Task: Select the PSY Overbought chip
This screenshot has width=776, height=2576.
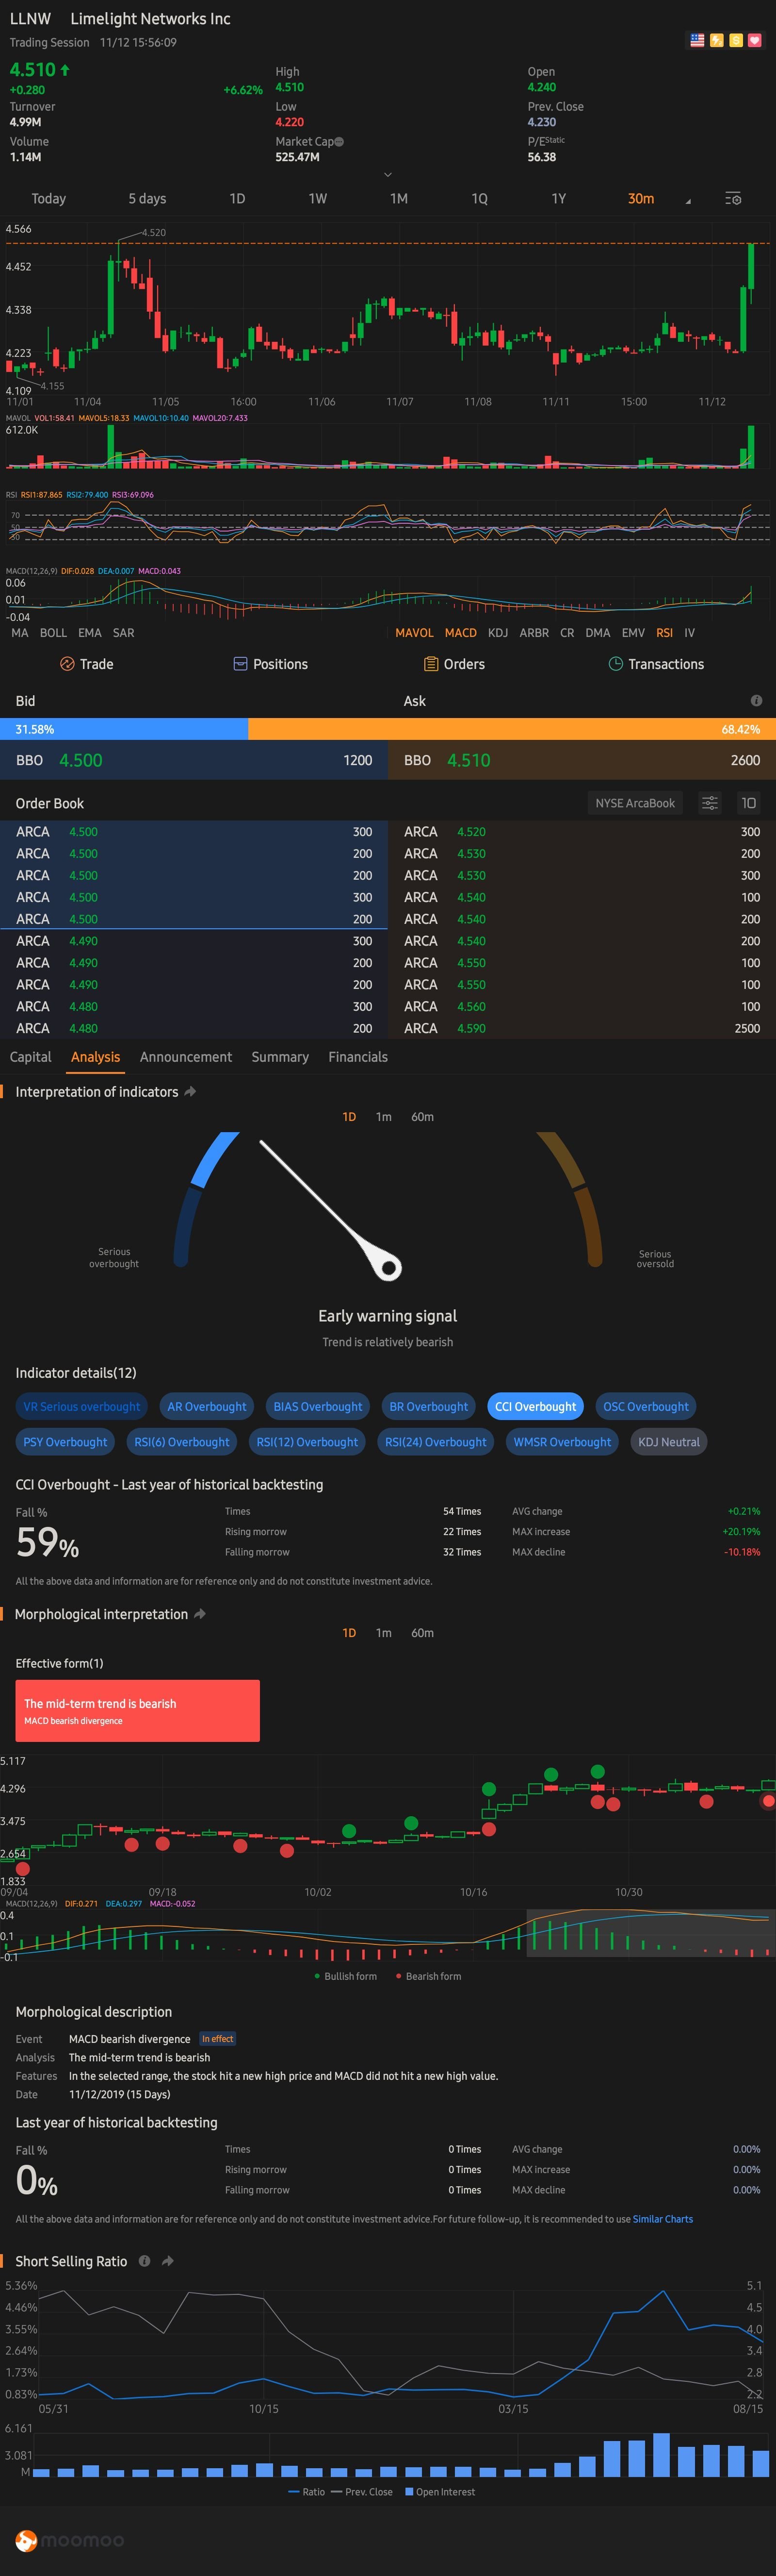Action: click(65, 1442)
